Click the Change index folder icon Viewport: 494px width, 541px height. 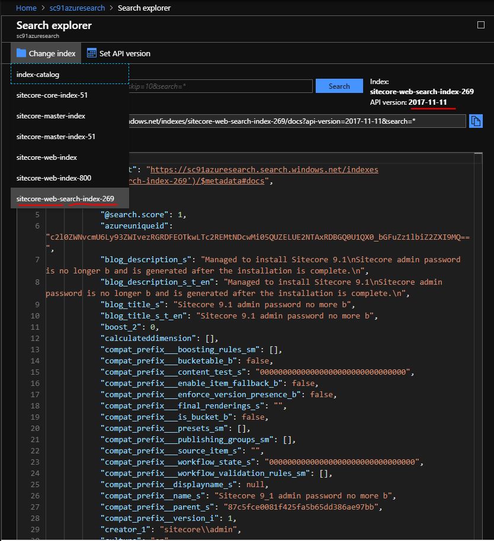click(21, 53)
